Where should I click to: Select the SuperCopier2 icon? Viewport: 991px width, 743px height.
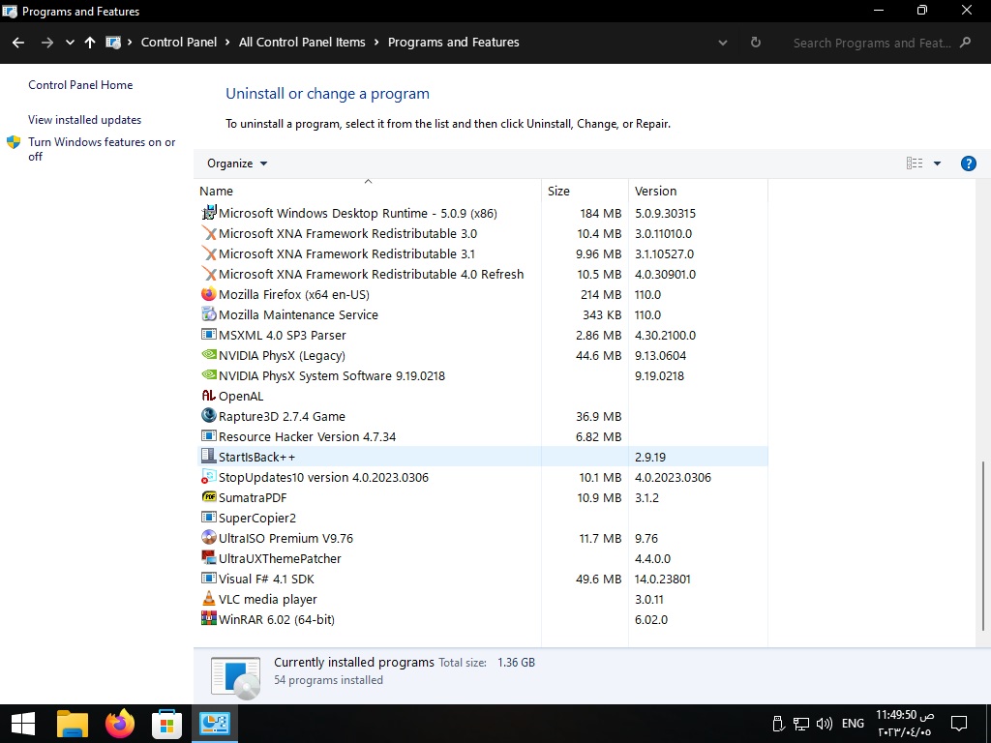coord(209,518)
